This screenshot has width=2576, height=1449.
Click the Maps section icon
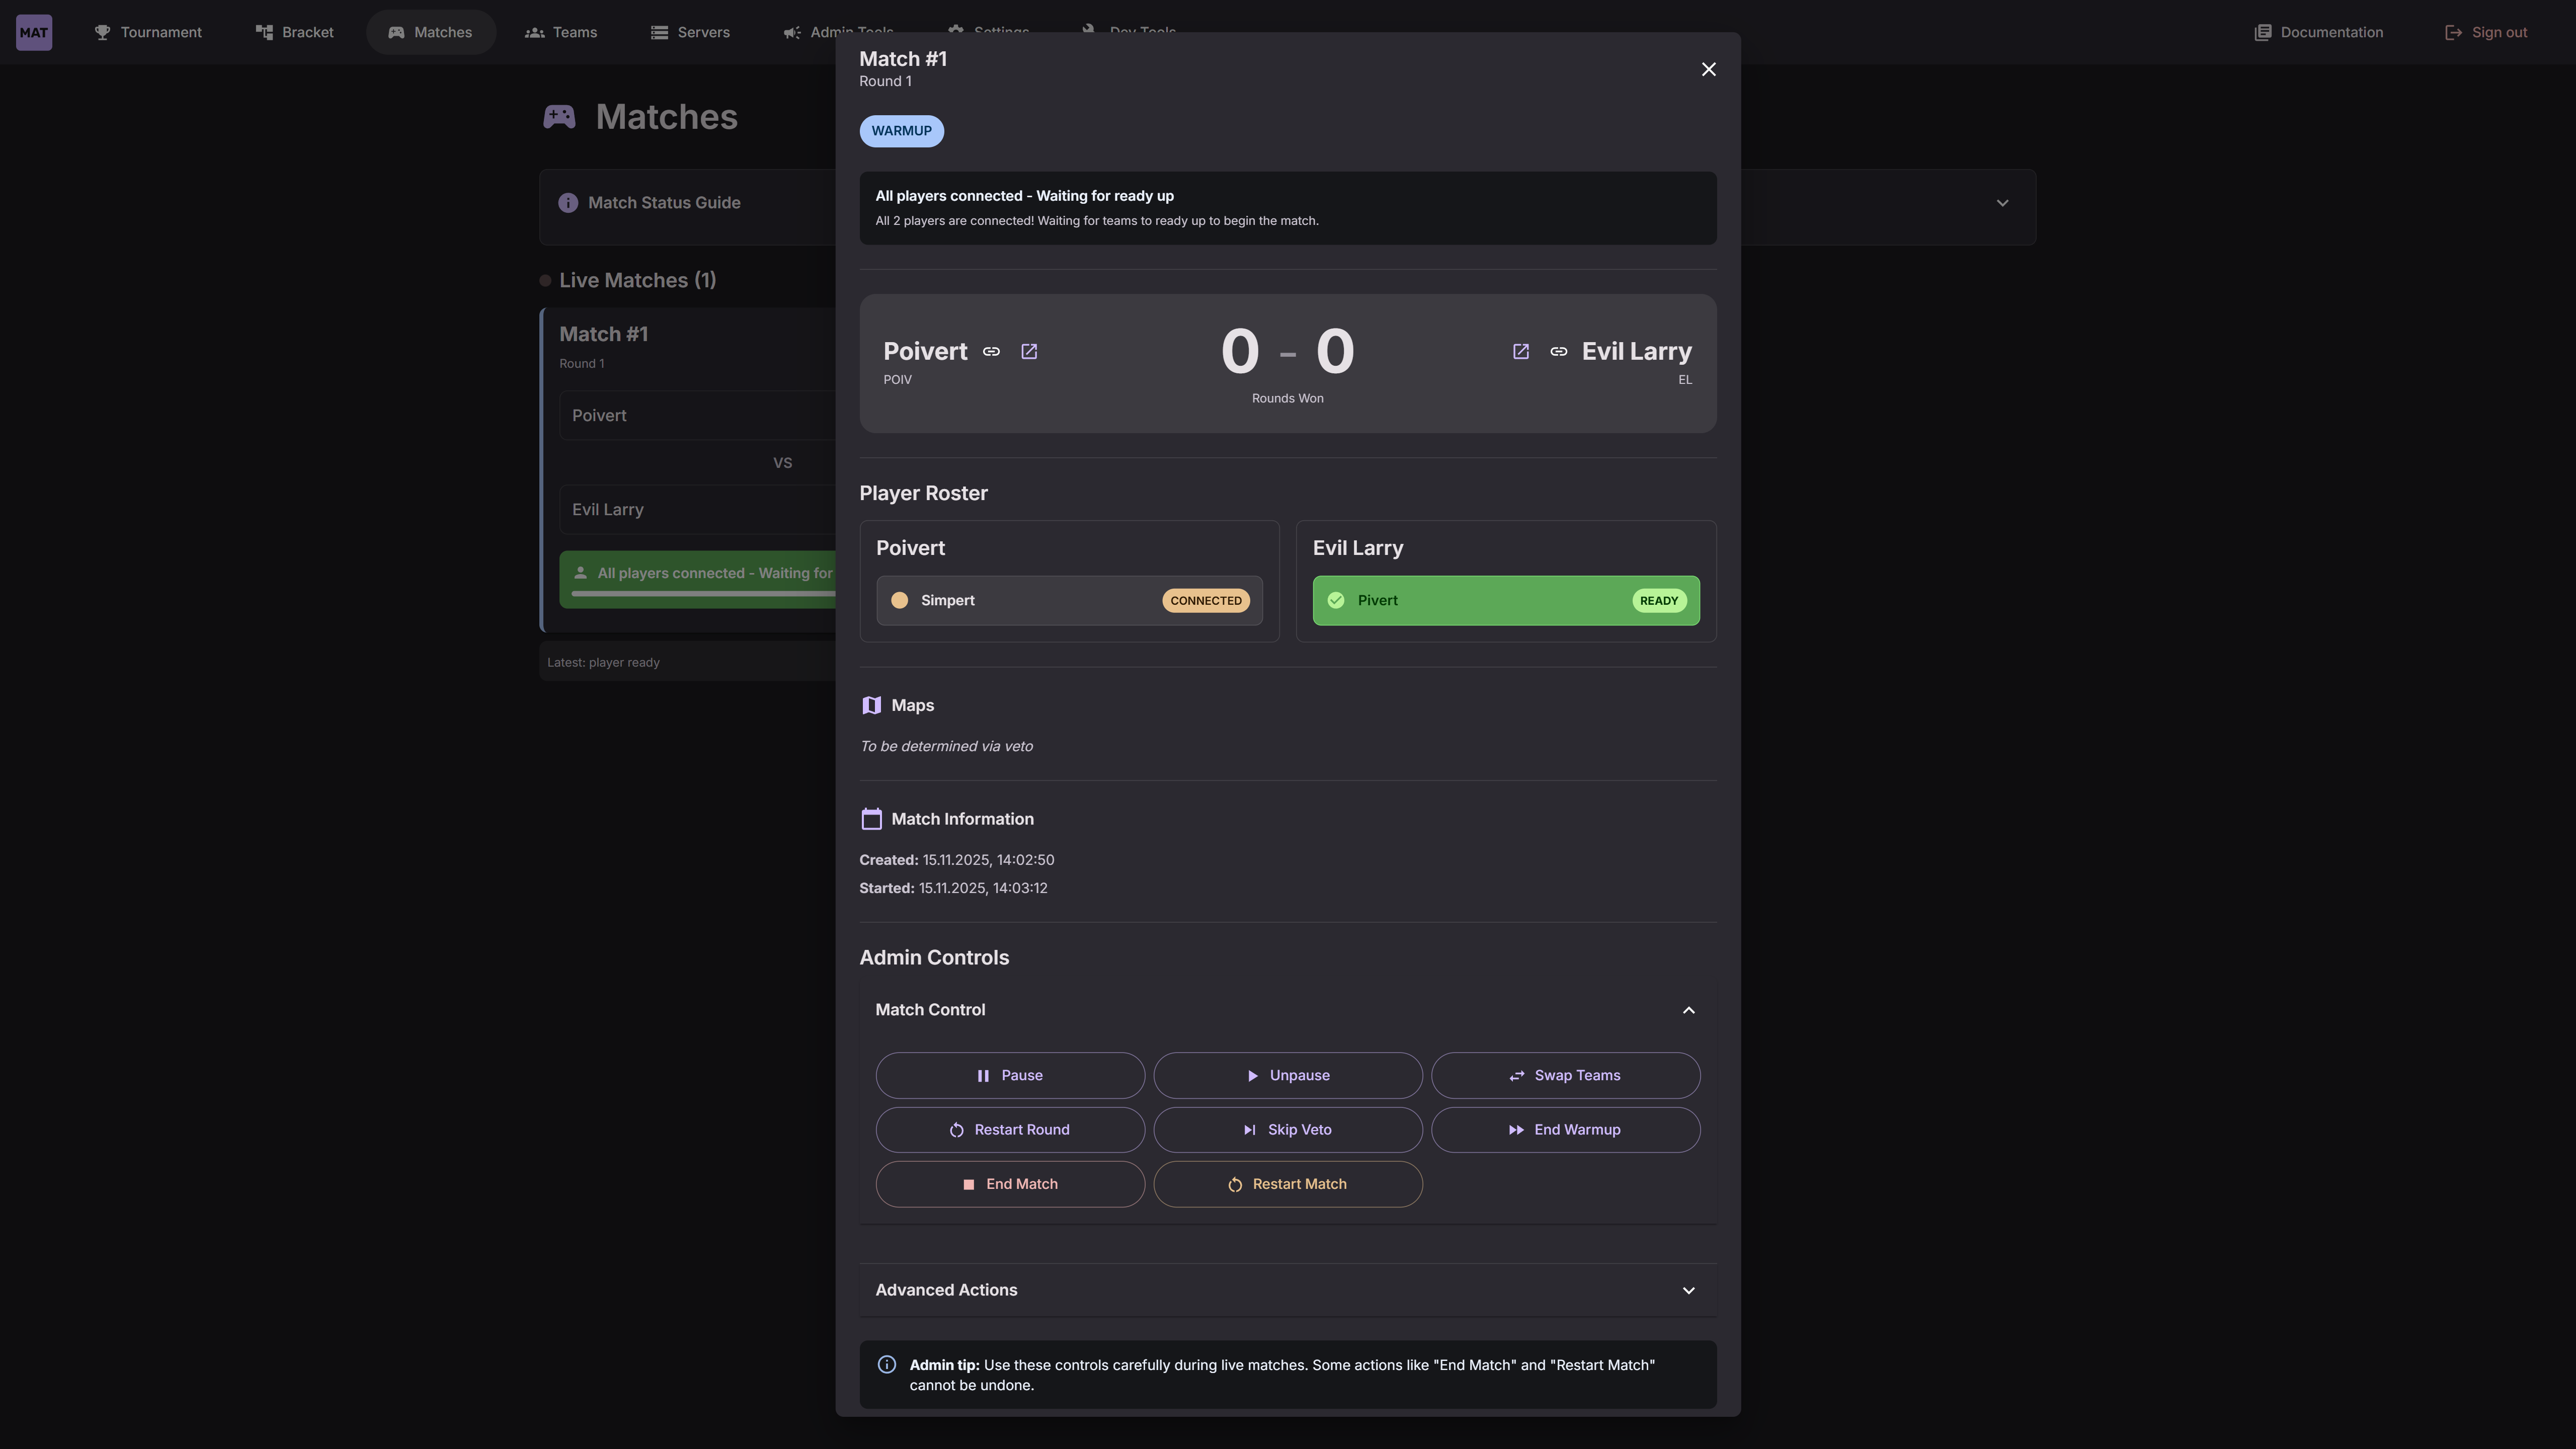871,705
